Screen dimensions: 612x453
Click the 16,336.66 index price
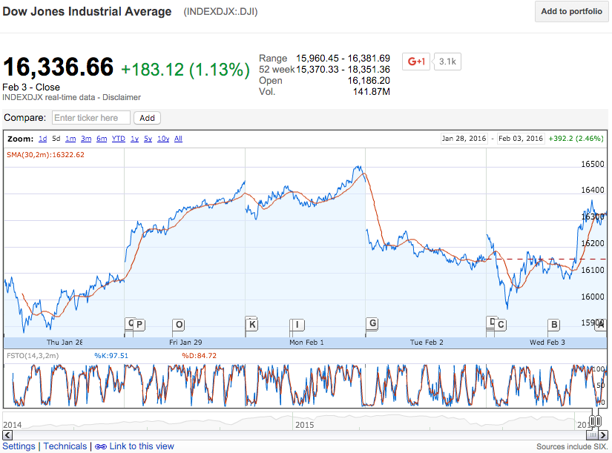[58, 67]
